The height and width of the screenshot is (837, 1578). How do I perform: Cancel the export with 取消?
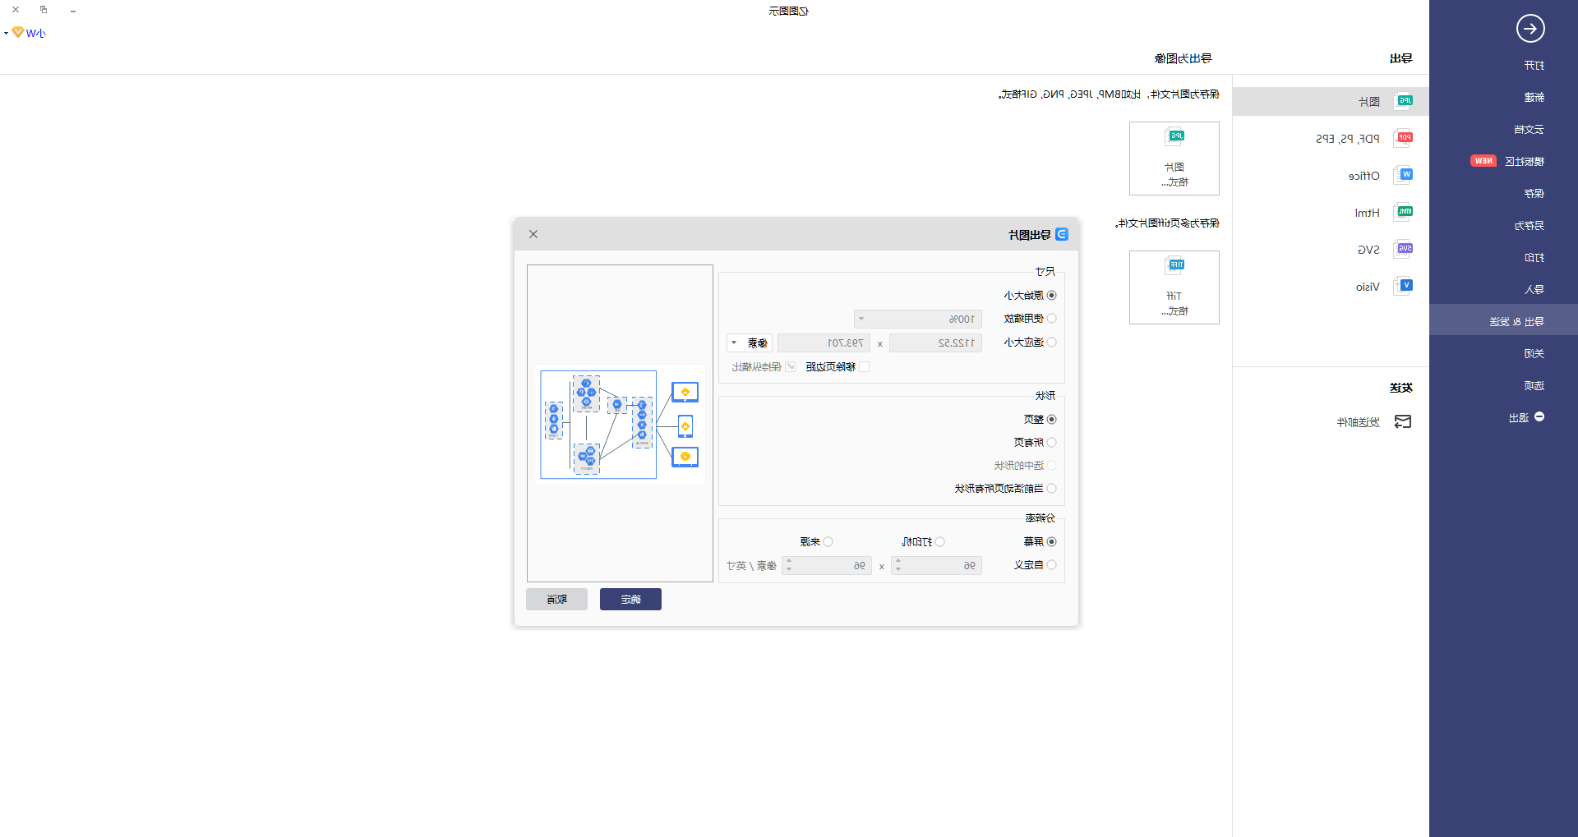556,600
